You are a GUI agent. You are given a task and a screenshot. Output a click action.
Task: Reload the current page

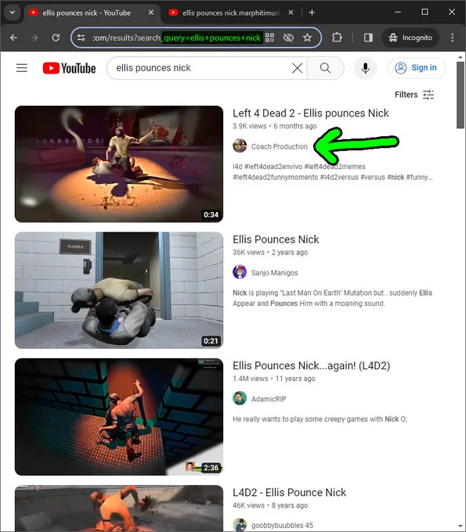click(56, 38)
